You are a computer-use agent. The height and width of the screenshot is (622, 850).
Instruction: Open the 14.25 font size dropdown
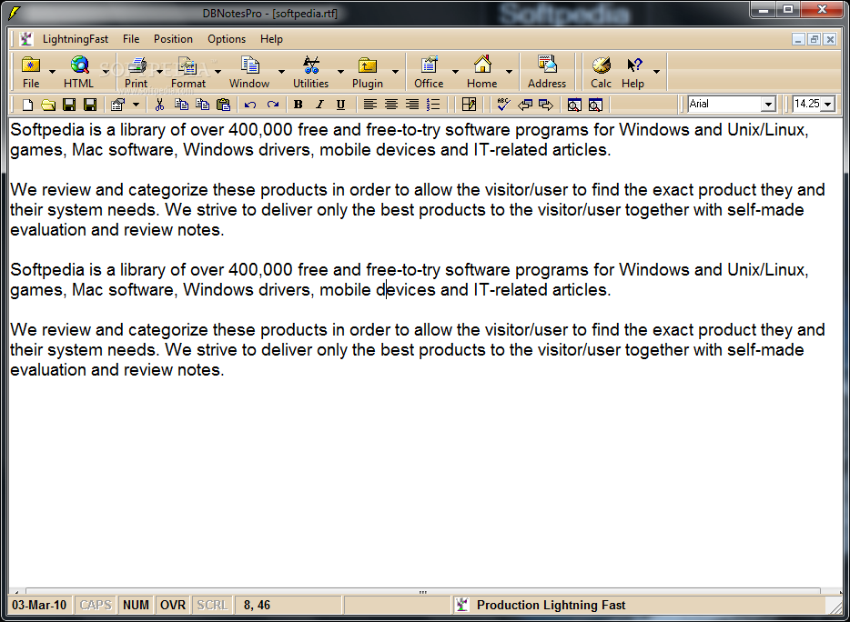828,104
